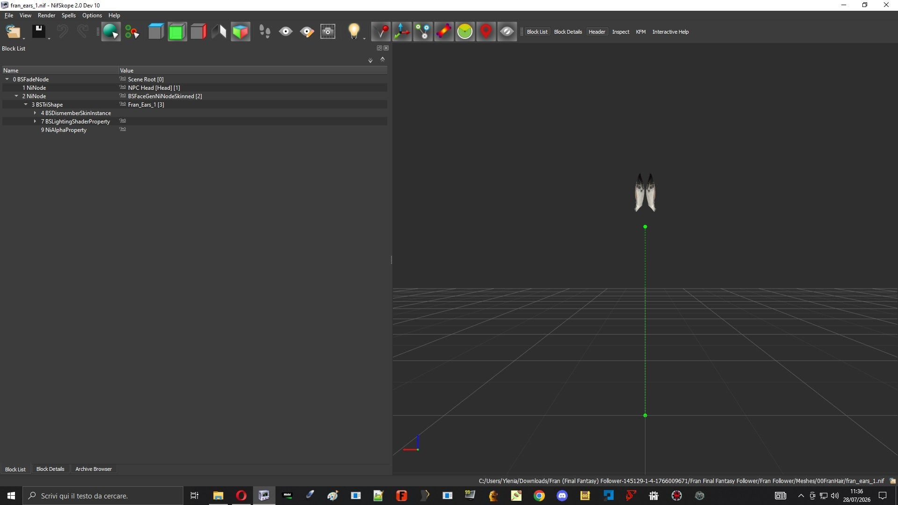Screen dimensions: 898x505
Task: Click the flip view icon
Action: click(x=219, y=32)
